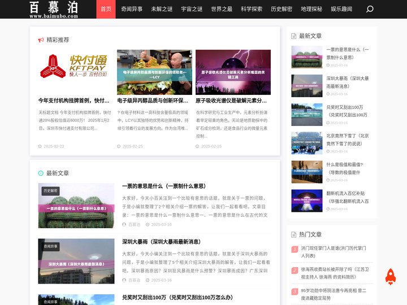Open the 科学探索 menu
The height and width of the screenshot is (305, 407).
(252, 9)
